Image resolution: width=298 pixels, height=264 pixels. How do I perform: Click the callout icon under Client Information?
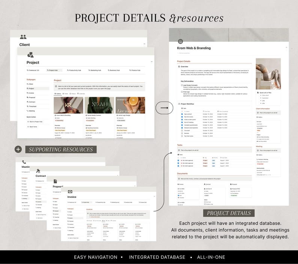click(x=258, y=112)
